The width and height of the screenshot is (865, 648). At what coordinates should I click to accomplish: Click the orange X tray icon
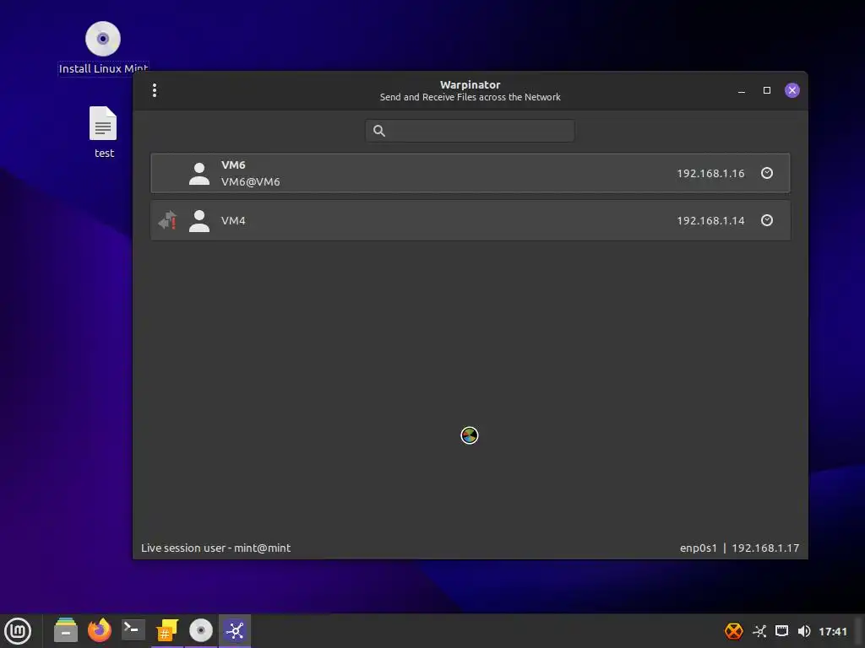(x=734, y=631)
